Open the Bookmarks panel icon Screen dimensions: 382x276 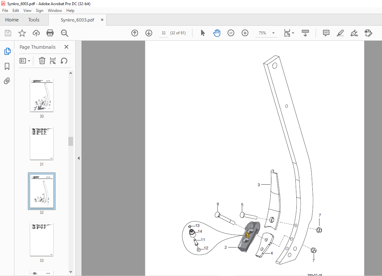pos(7,66)
